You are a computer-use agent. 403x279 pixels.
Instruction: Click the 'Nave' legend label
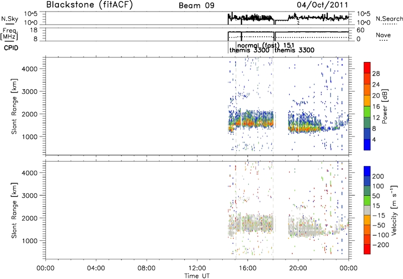point(383,35)
